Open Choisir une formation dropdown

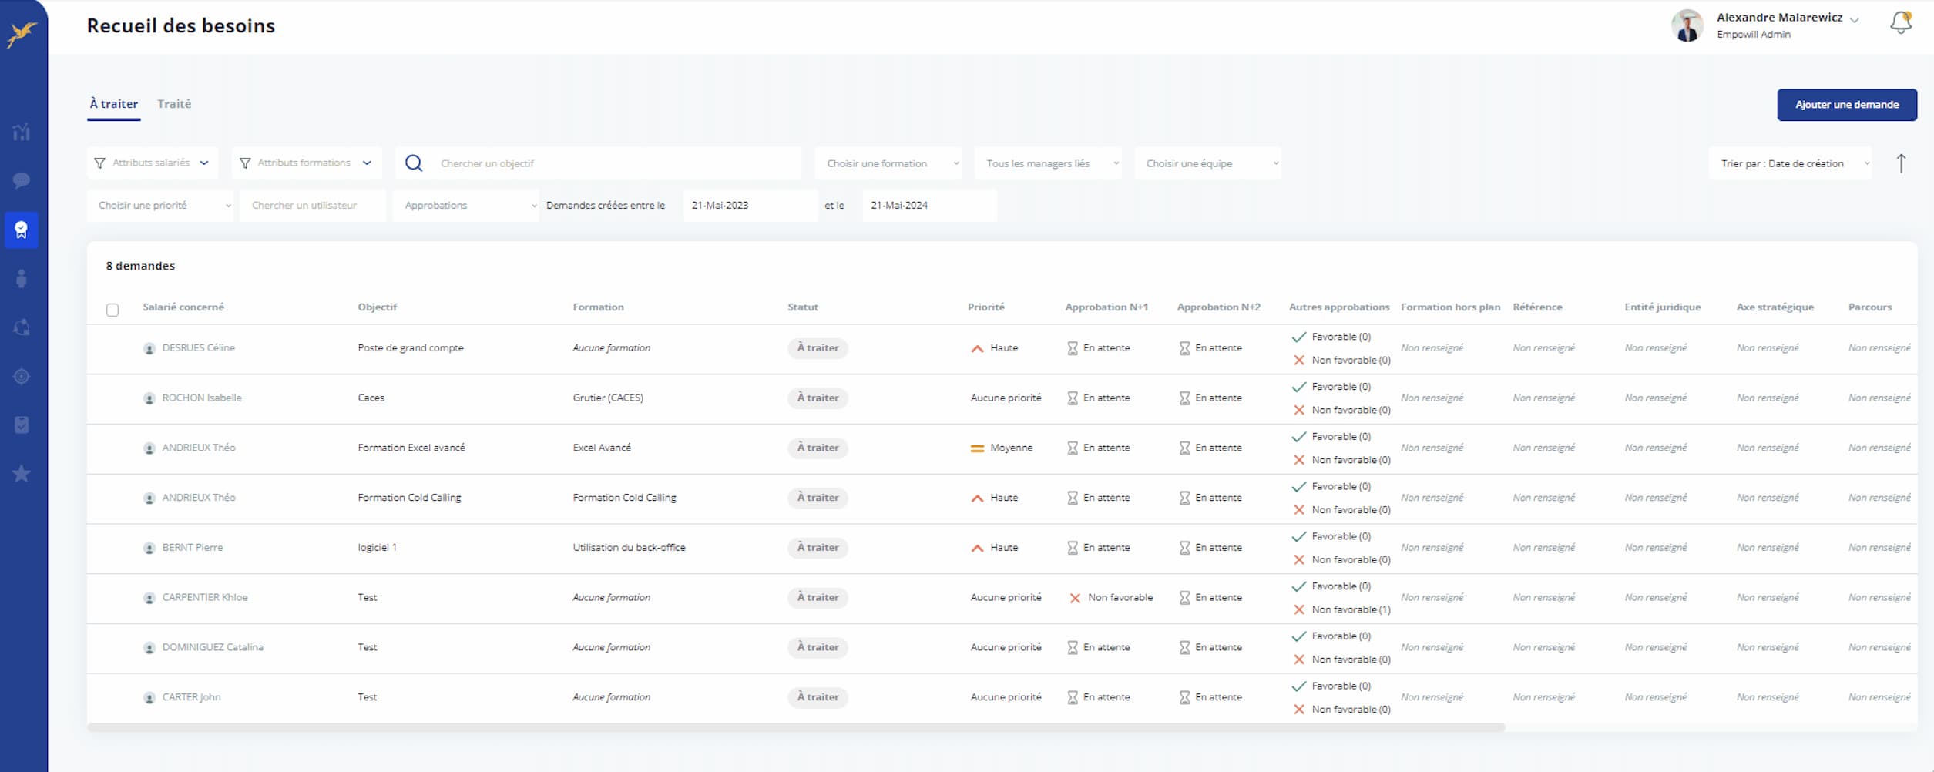point(888,163)
